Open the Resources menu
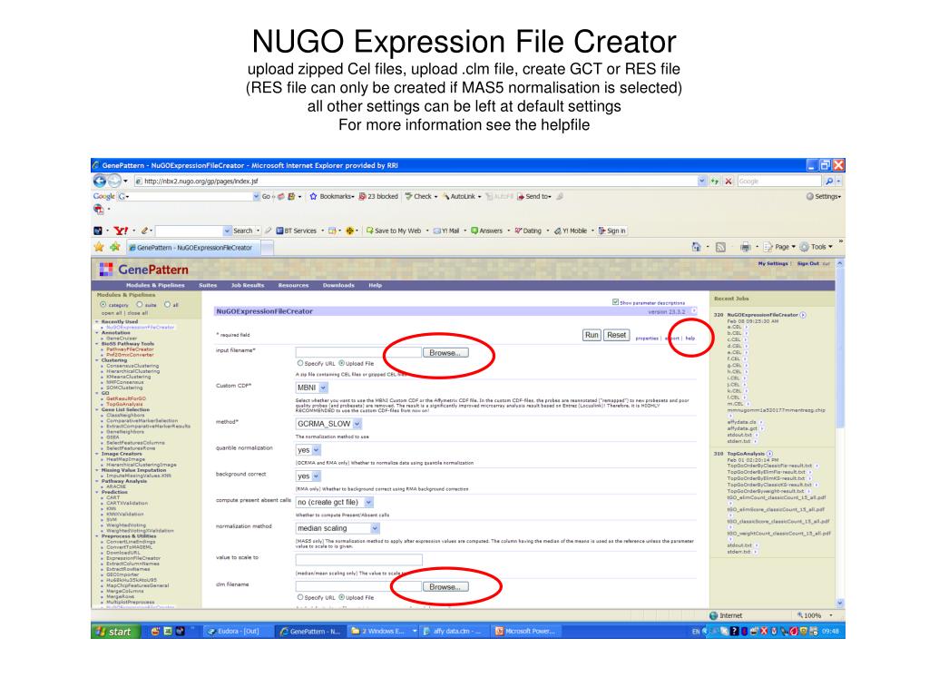The height and width of the screenshot is (697, 929). tap(293, 285)
